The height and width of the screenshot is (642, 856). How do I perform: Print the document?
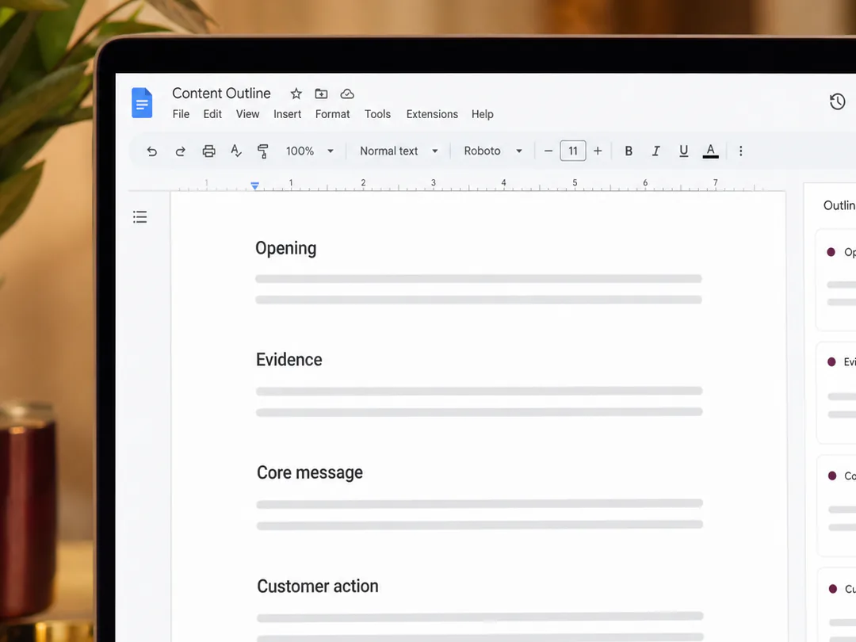click(x=208, y=151)
